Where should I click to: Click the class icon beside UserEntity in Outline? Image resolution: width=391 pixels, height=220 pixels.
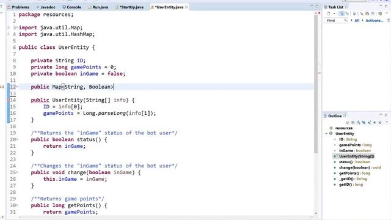coord(331,133)
